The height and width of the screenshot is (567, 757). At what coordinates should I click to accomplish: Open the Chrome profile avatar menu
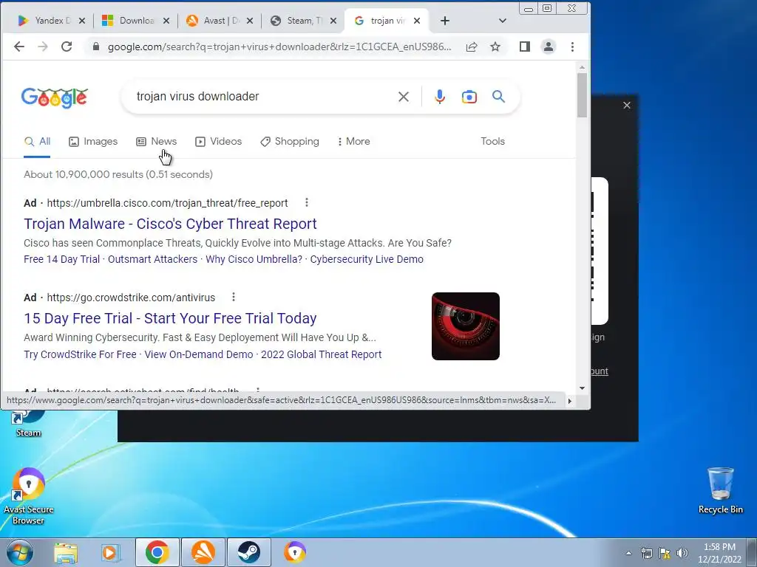tap(549, 47)
